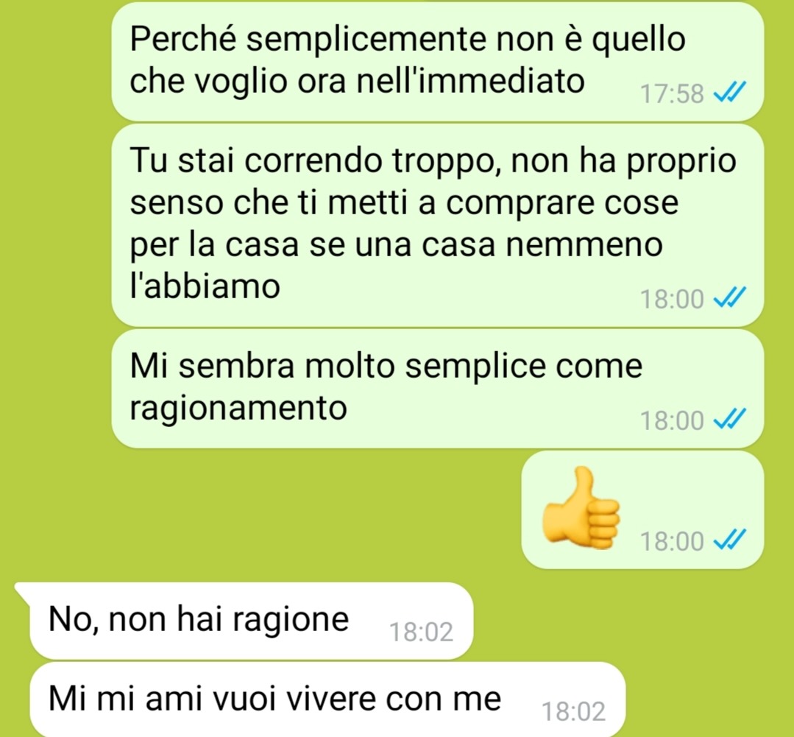Select message 'Mi mi ami vuoi vivere con me'
Image resolution: width=794 pixels, height=737 pixels.
coord(327,700)
